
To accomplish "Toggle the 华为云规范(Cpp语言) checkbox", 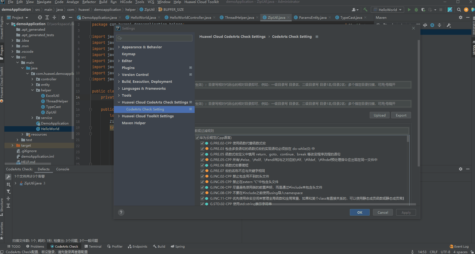I will [197, 137].
